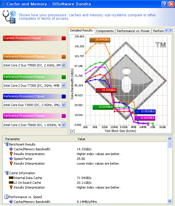
Task: Click the Current Processor/Chipset label bar
Action: tap(34, 38)
